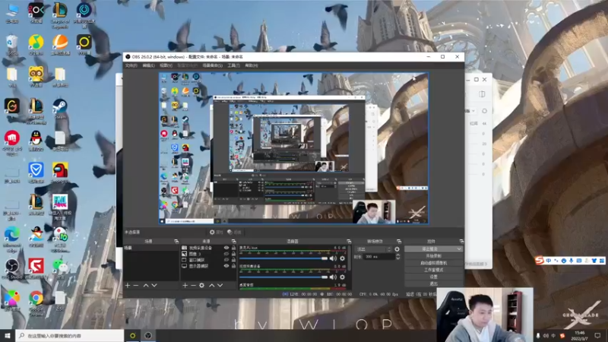
Task: Open audio settings gear for 麦克风/Aux
Action: pos(342,258)
